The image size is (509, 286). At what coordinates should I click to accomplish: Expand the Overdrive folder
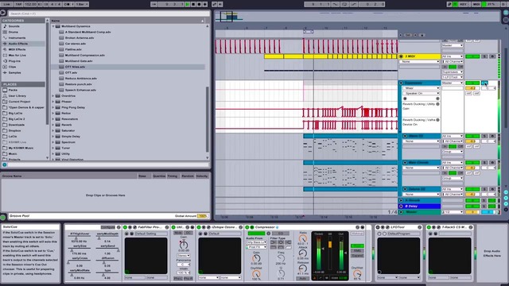point(53,95)
